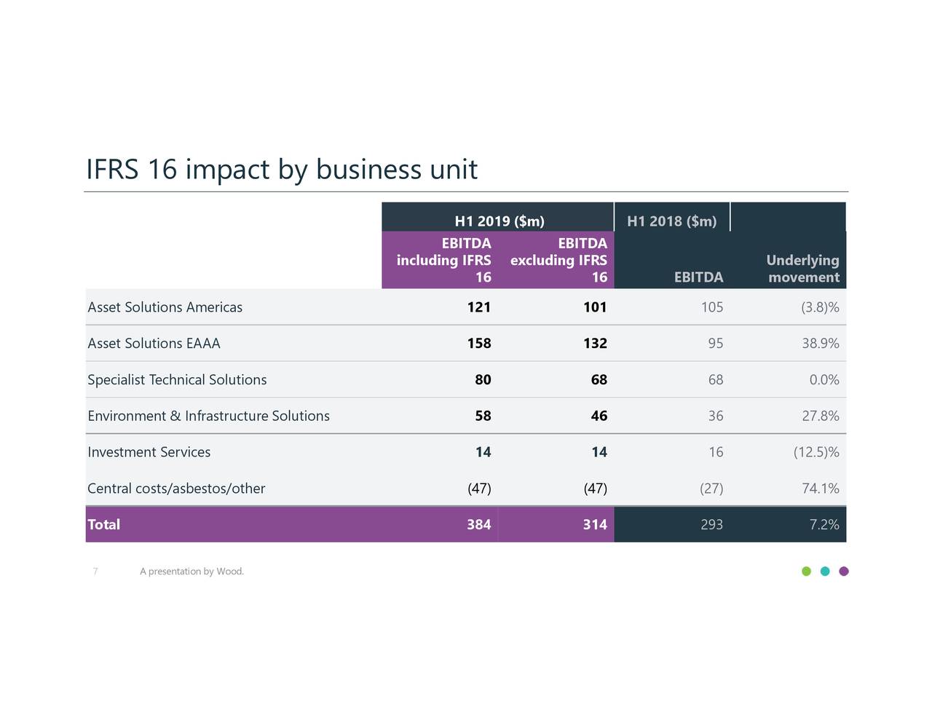Click the Underlying movement column header
The height and width of the screenshot is (720, 932).
[802, 268]
